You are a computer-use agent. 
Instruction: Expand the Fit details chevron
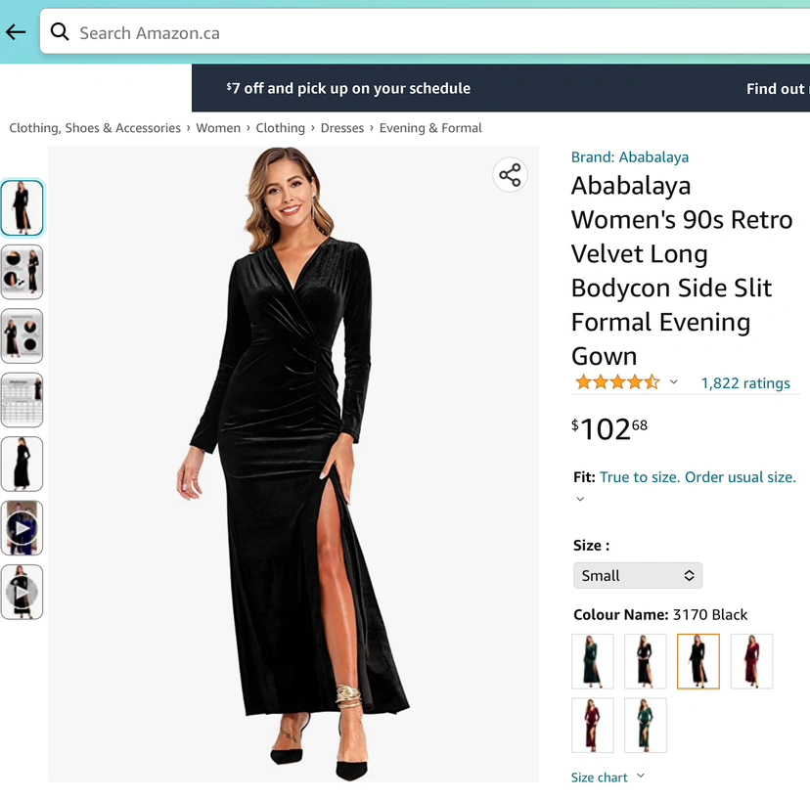click(580, 499)
